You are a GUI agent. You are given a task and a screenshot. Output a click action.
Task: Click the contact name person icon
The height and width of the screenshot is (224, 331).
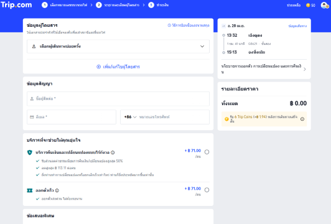(x=32, y=98)
